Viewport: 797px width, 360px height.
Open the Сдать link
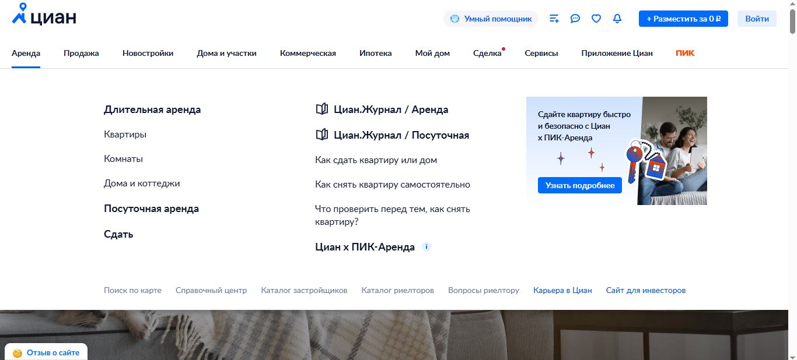pos(118,234)
